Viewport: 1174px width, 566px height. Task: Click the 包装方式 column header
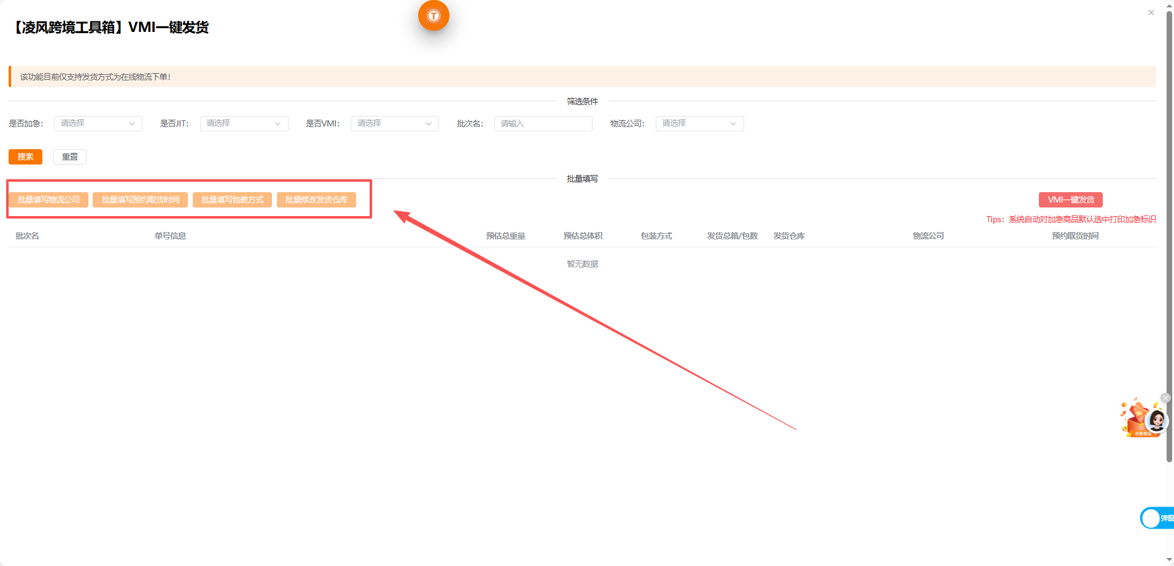pos(656,236)
